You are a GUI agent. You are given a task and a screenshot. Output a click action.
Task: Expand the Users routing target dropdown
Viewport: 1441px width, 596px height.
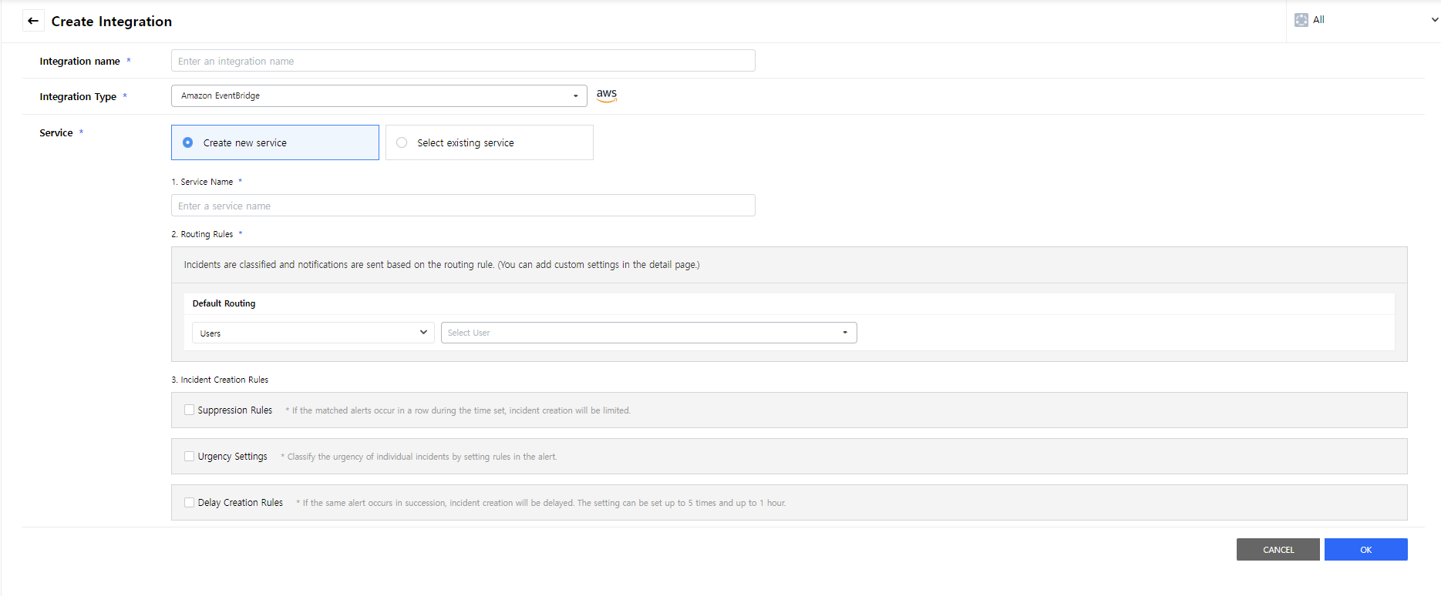313,333
